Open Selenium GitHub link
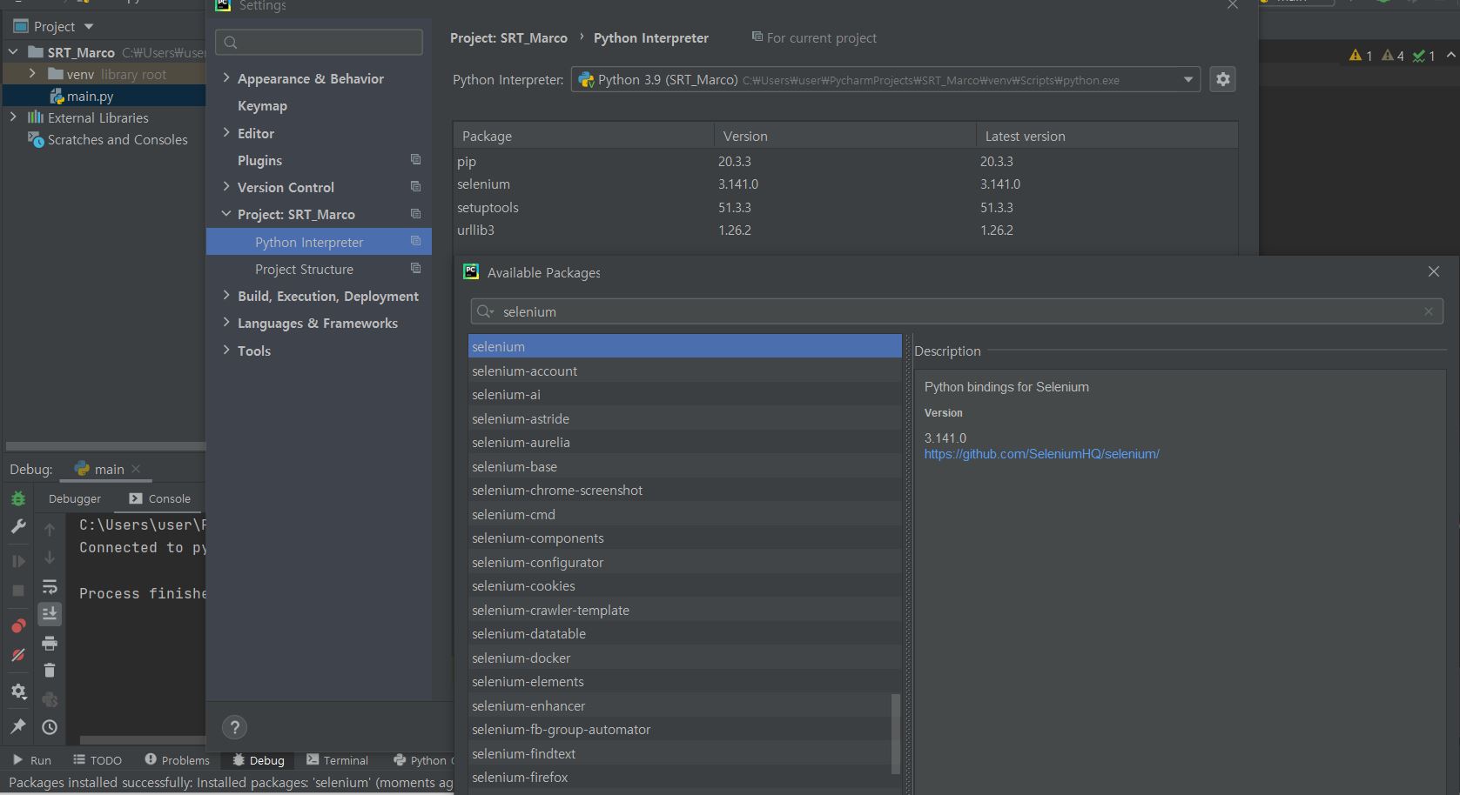This screenshot has height=795, width=1460. (x=1041, y=453)
